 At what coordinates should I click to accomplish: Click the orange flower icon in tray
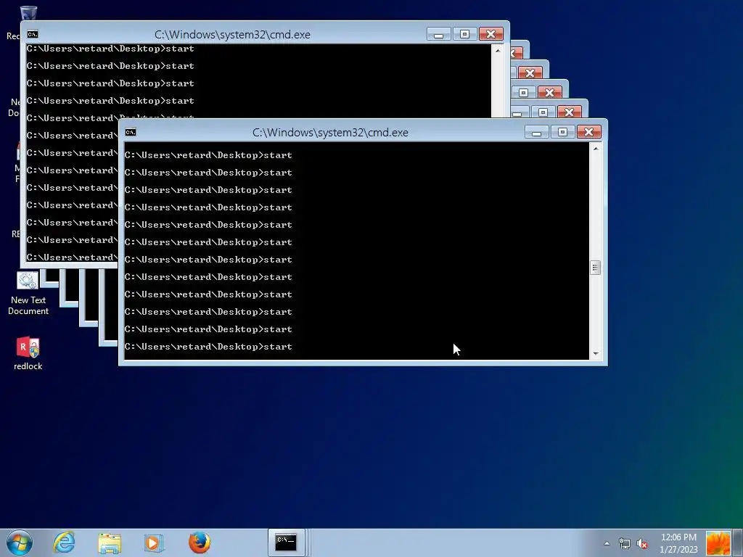click(718, 543)
